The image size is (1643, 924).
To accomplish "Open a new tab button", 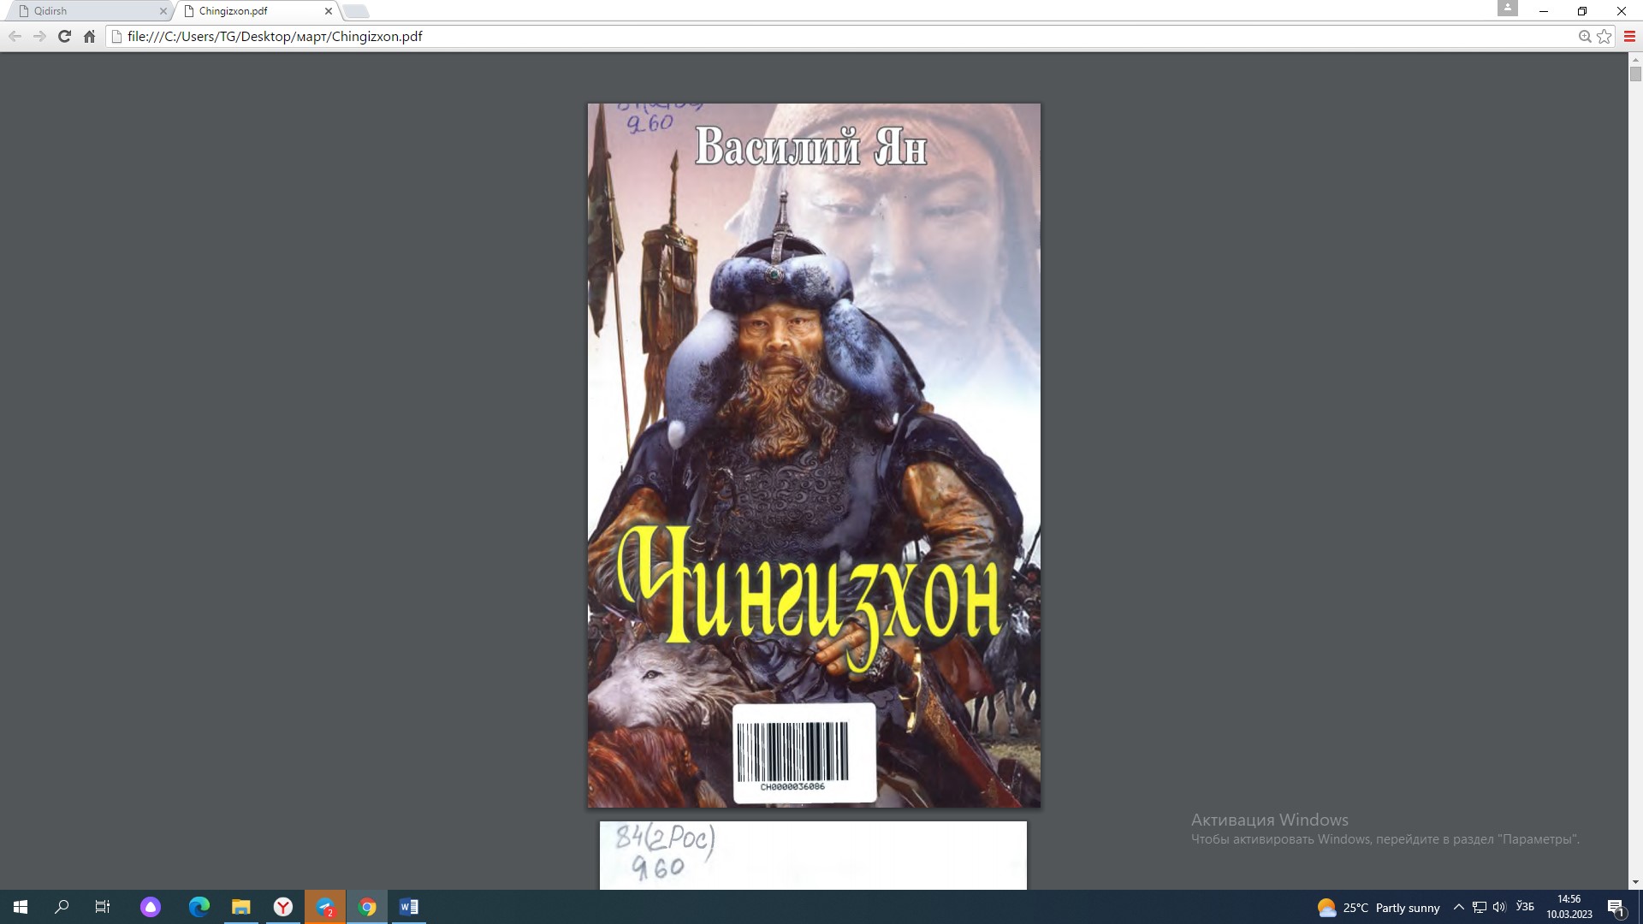I will pos(356,11).
